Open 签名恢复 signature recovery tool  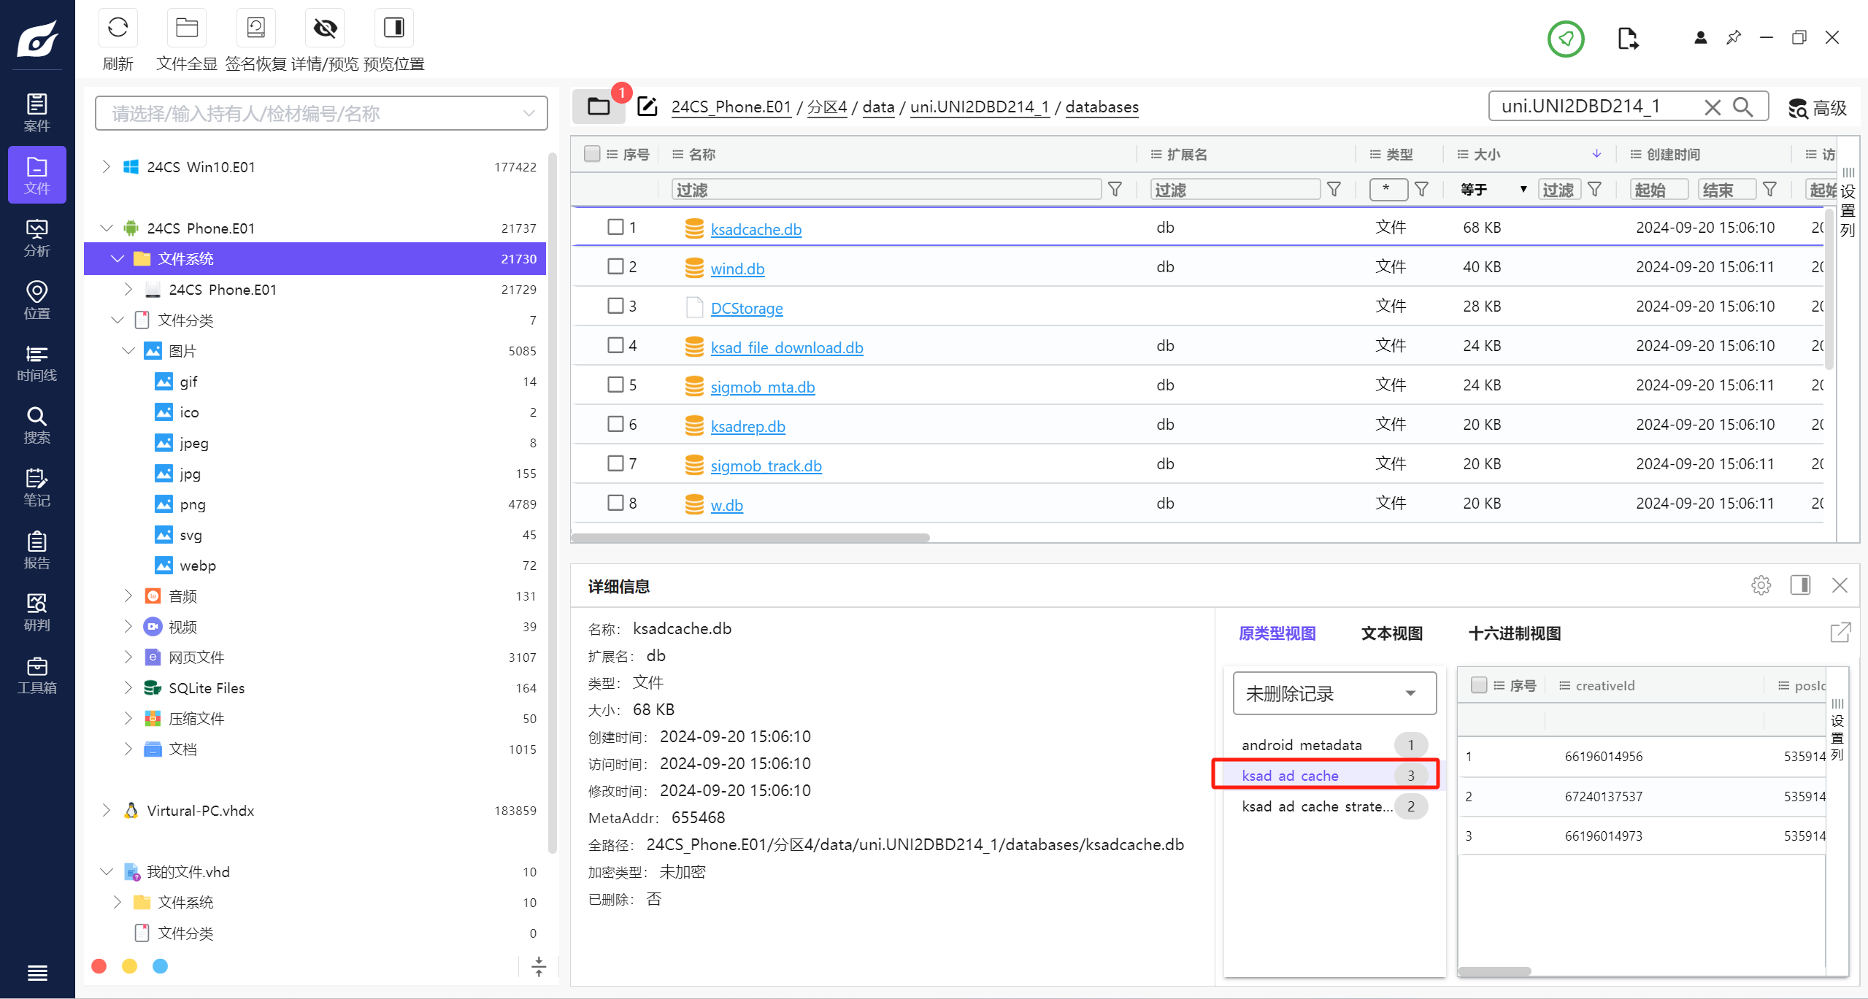pyautogui.click(x=255, y=28)
